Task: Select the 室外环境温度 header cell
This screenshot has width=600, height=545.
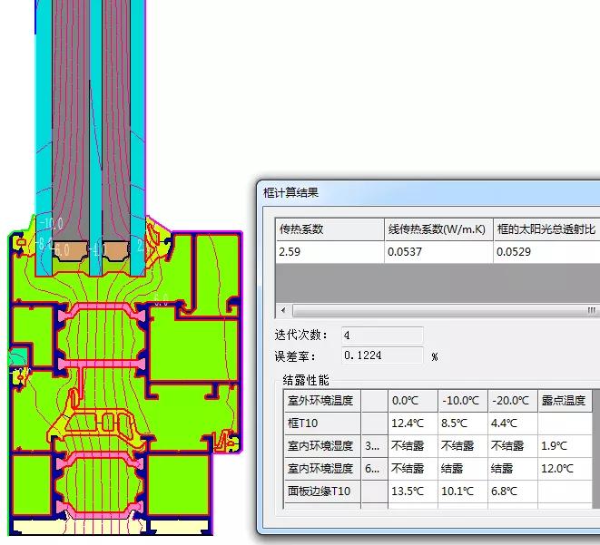Action: (x=321, y=400)
